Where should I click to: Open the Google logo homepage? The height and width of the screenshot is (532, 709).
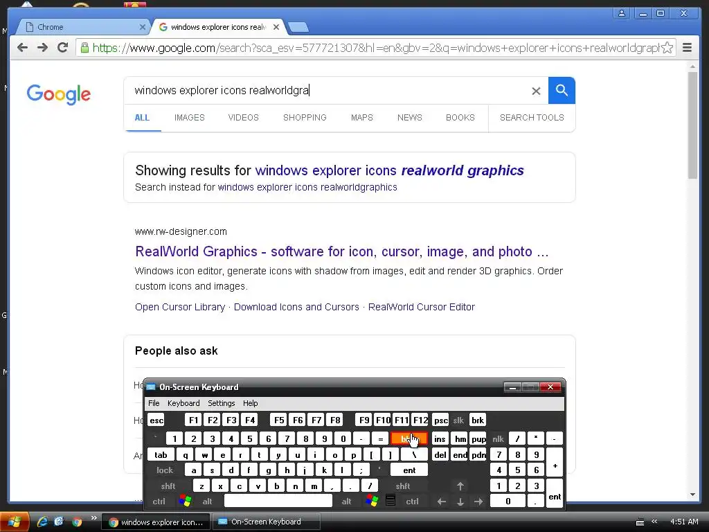click(59, 94)
